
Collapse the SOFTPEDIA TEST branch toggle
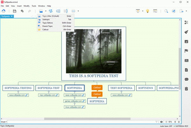(x=49, y=92)
